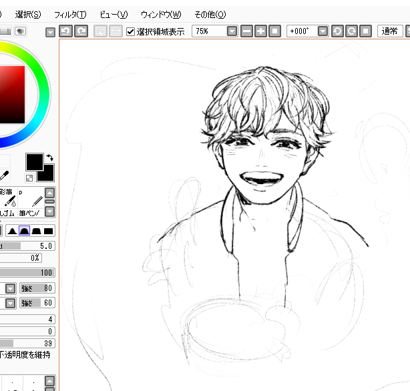Screen dimensions: 410x391
Task: Click the deselect selection icon
Action: 100,31
